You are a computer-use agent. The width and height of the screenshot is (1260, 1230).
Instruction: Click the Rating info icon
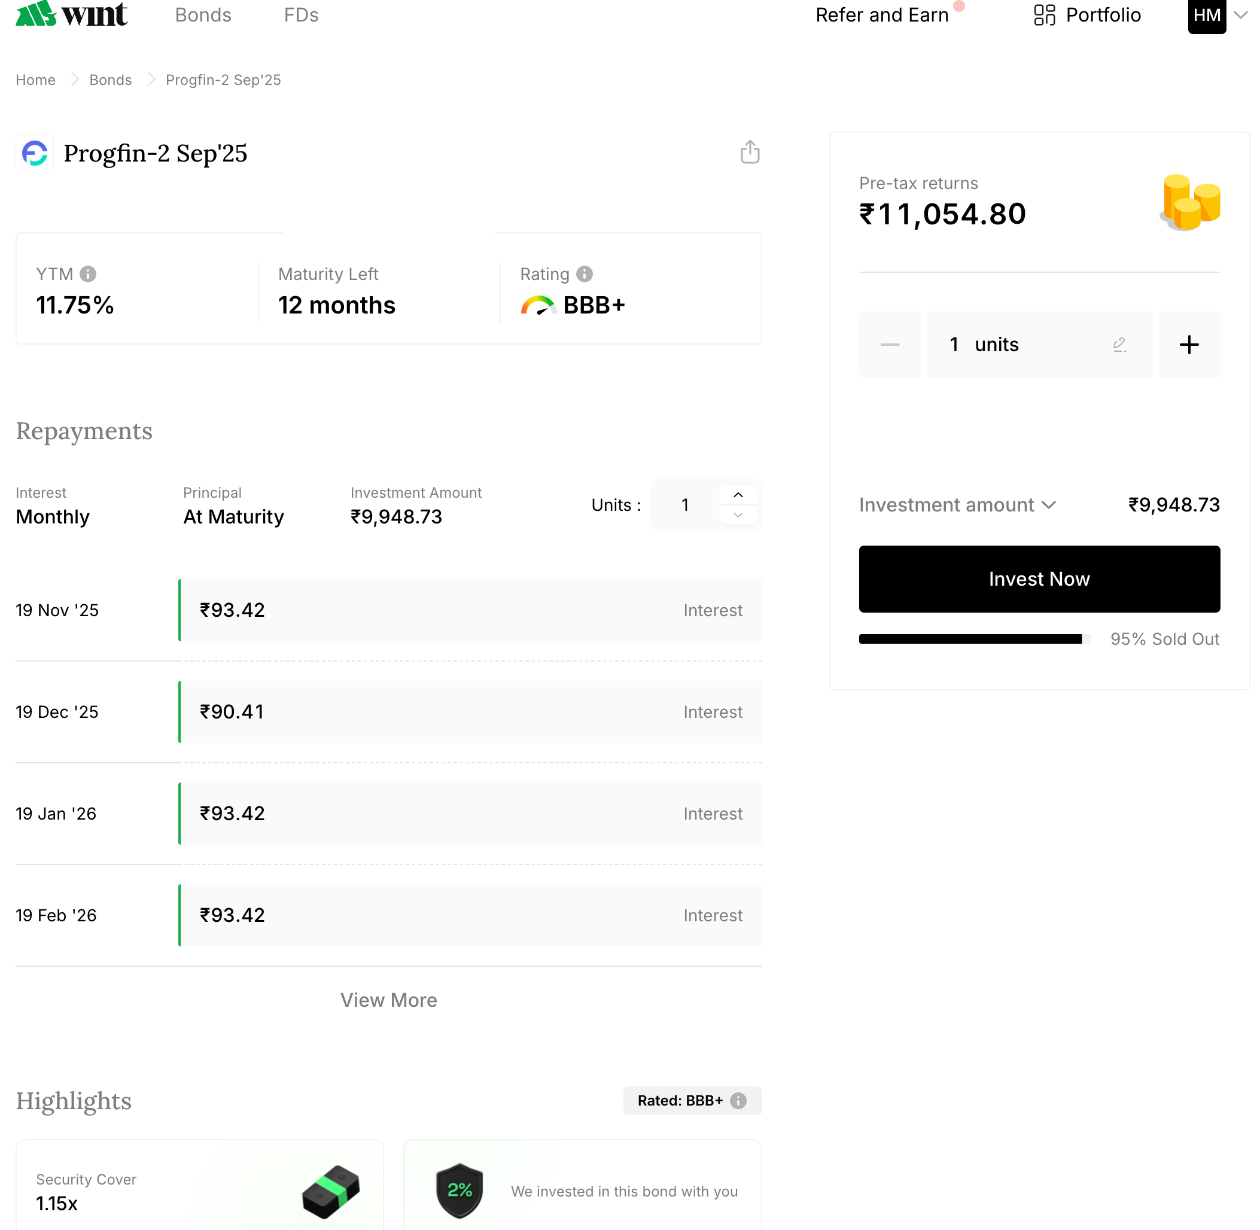(x=584, y=274)
